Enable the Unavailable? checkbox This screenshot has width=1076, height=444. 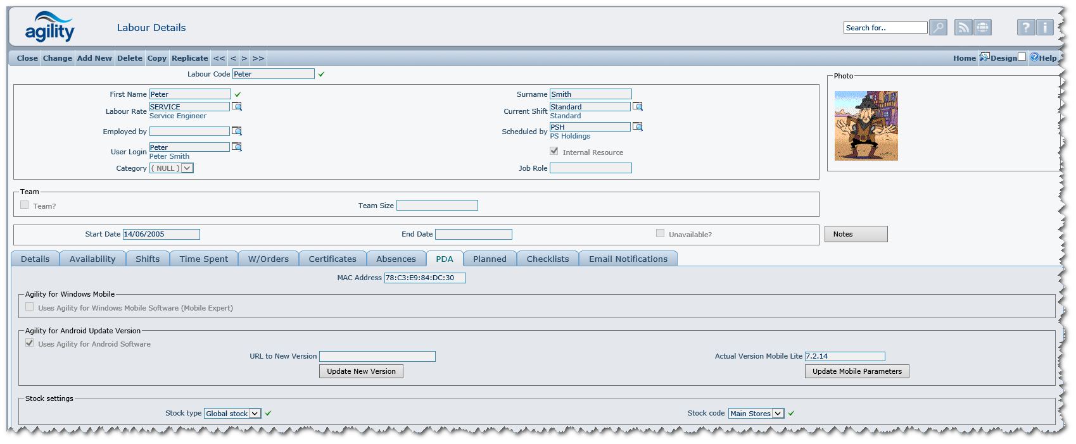pos(661,233)
